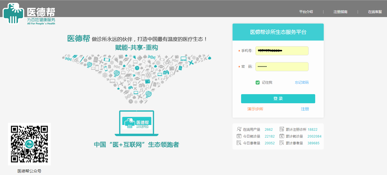Screen dimensions: 387x175
Task: Focus the 手机号 input field
Action: point(282,51)
